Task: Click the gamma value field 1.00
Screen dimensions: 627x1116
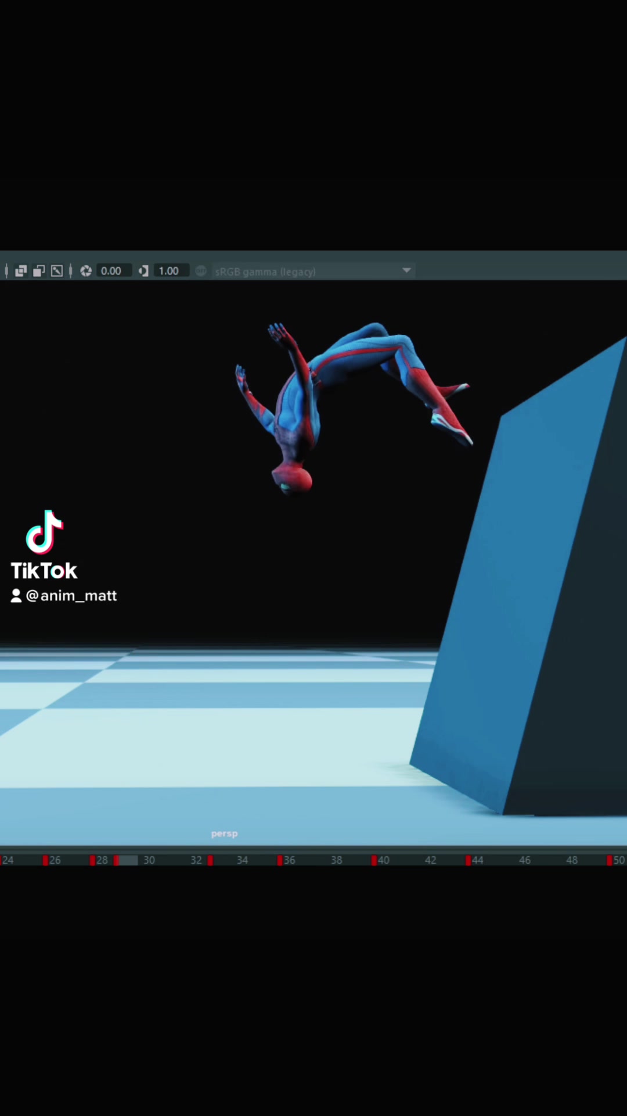Action: tap(170, 271)
